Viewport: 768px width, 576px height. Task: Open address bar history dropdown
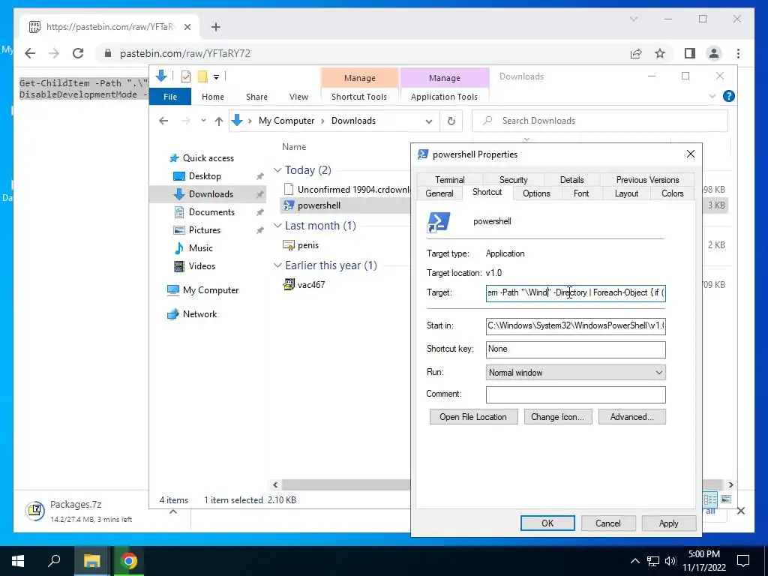(x=429, y=121)
